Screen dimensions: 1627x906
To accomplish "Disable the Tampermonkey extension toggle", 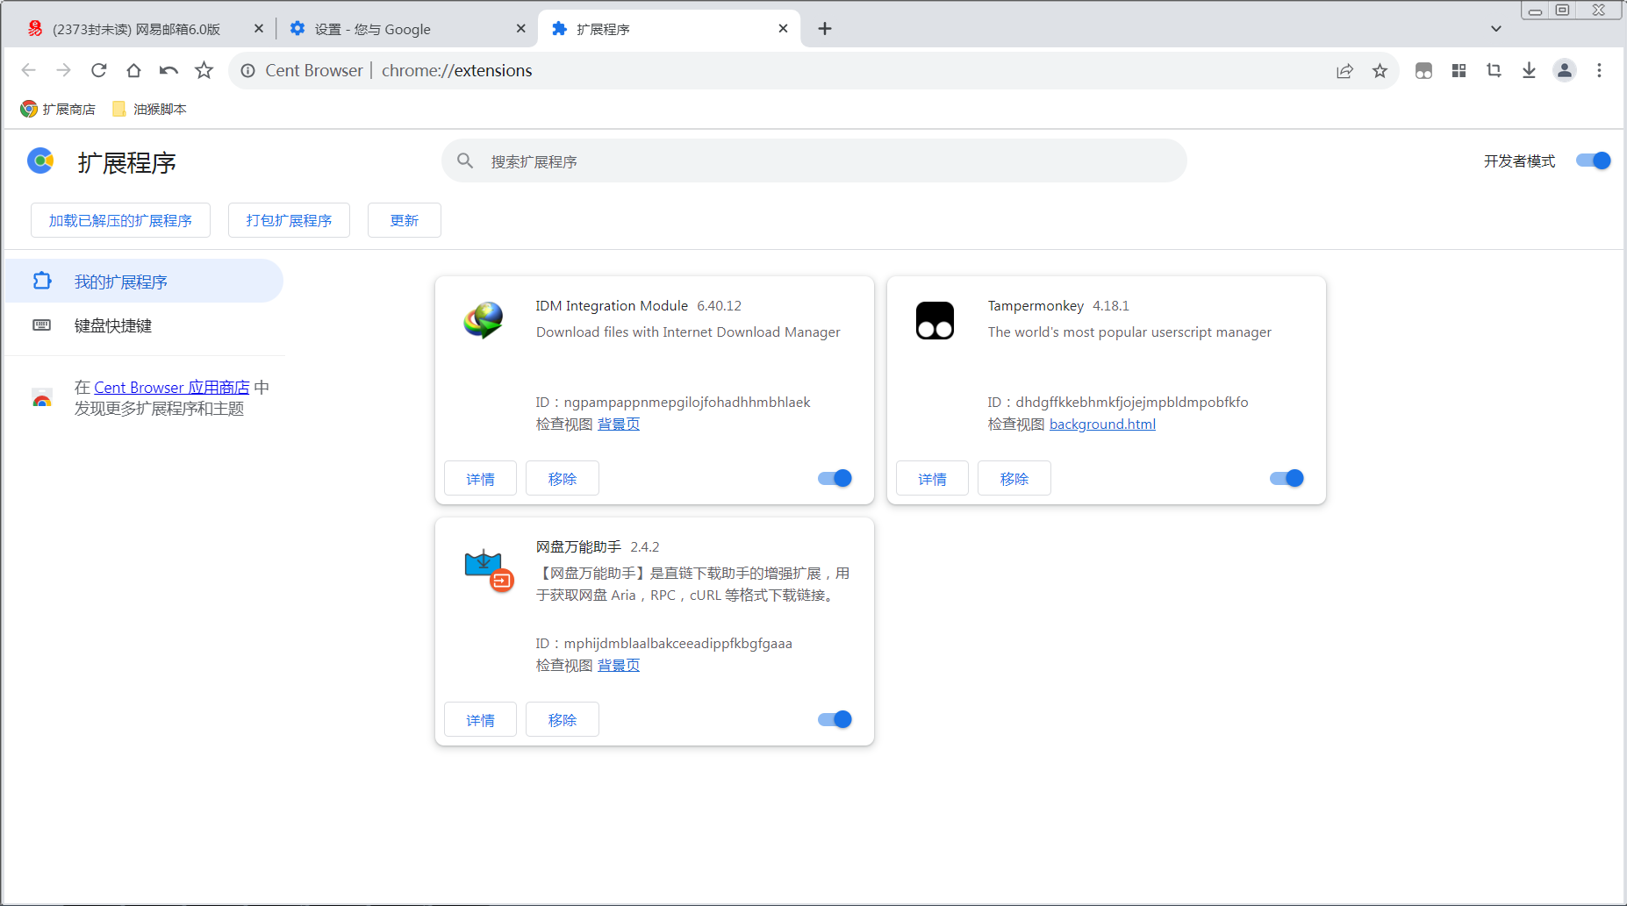I will (x=1287, y=478).
